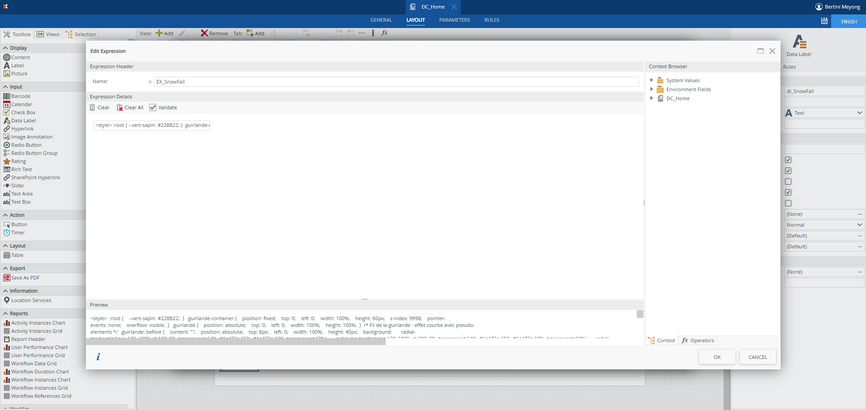Pick the Barcode control in the Input section

coord(20,96)
